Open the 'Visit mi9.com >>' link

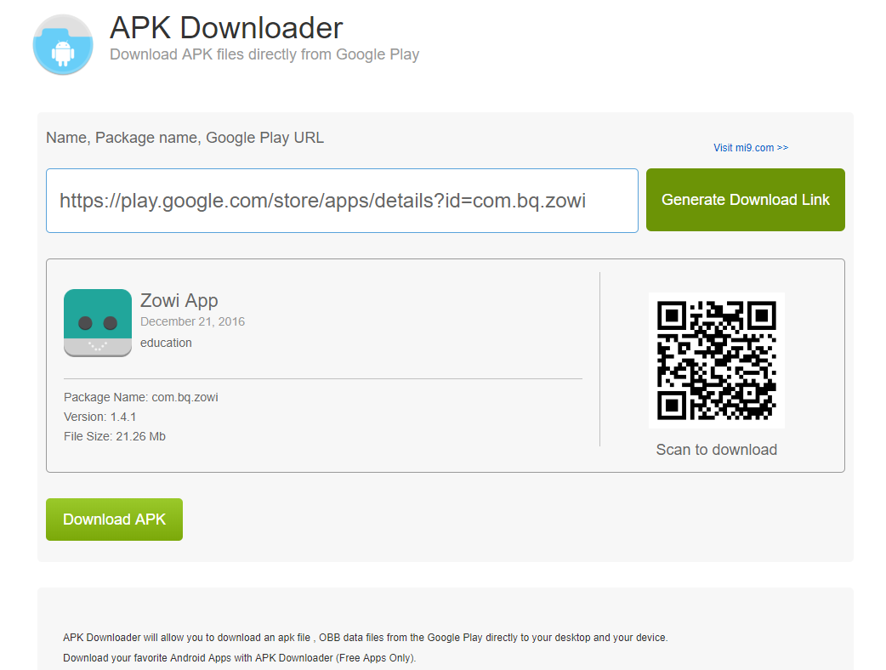tap(750, 148)
